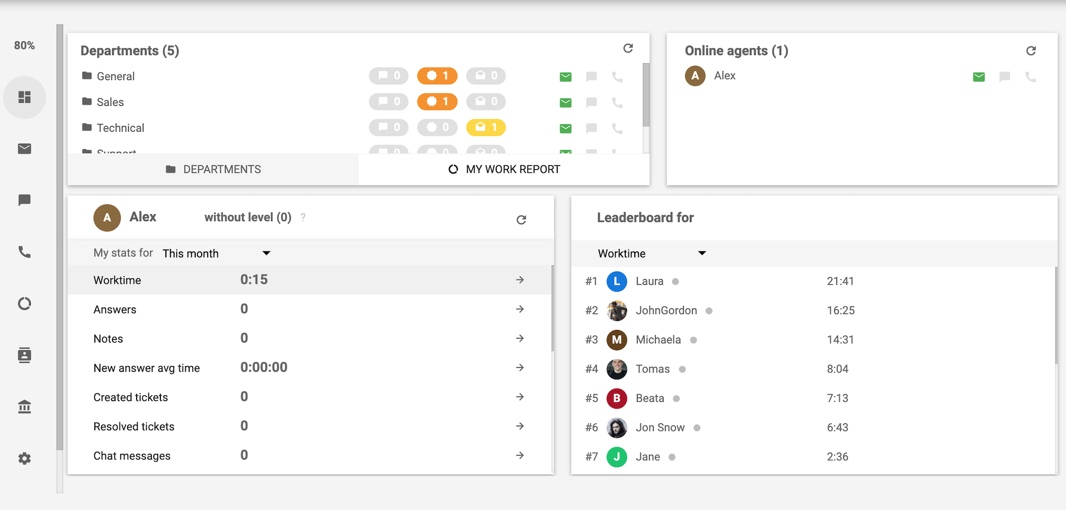This screenshot has height=510, width=1066.
Task: Send a chat message to online agent Alex
Action: 1005,77
